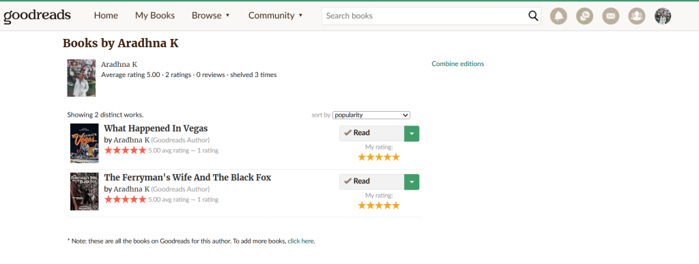This screenshot has width=699, height=264.
Task: Expand shelf dropdown arrow for The Ferryman's Wife
Action: (x=412, y=181)
